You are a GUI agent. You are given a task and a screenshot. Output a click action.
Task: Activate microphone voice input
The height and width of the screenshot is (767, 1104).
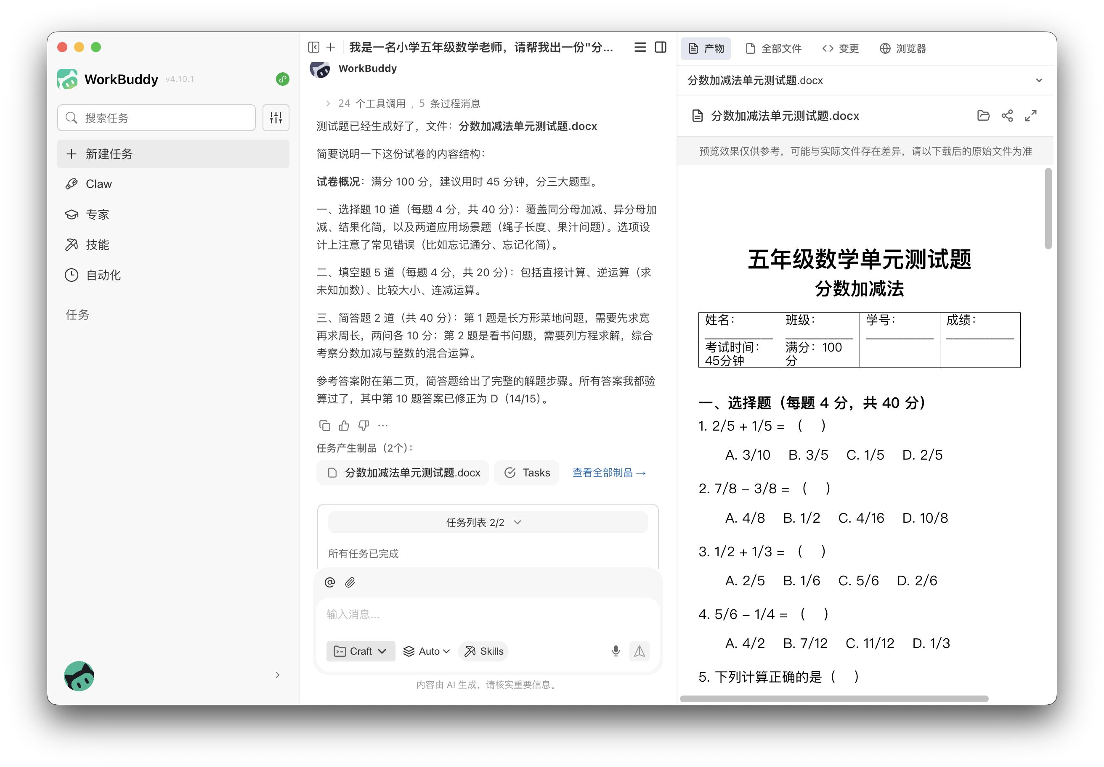coord(616,651)
